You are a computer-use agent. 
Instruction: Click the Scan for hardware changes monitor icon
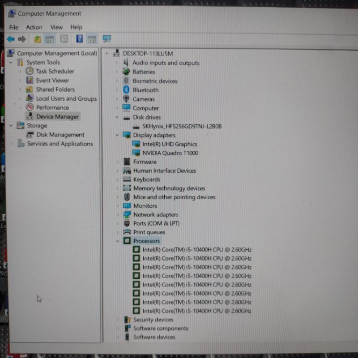tap(107, 39)
